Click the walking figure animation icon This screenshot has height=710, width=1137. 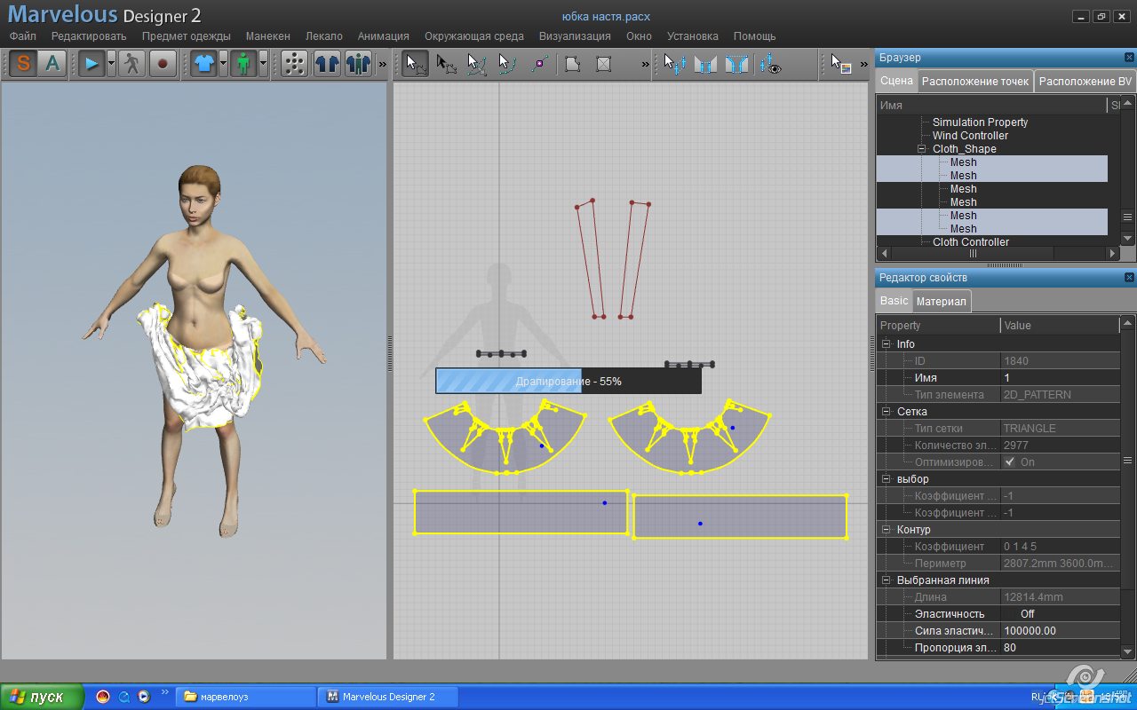click(131, 64)
